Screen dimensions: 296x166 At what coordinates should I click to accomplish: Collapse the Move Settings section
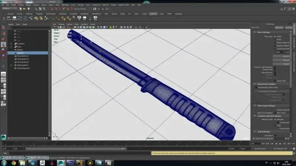click(255, 33)
